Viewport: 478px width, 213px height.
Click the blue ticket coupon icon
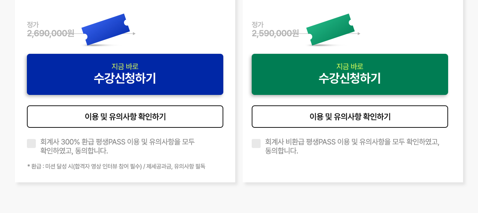click(x=106, y=30)
